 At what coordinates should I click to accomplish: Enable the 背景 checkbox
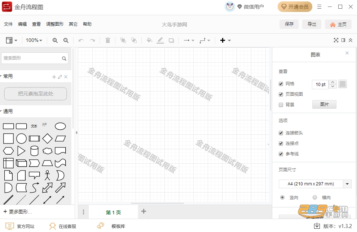281,105
